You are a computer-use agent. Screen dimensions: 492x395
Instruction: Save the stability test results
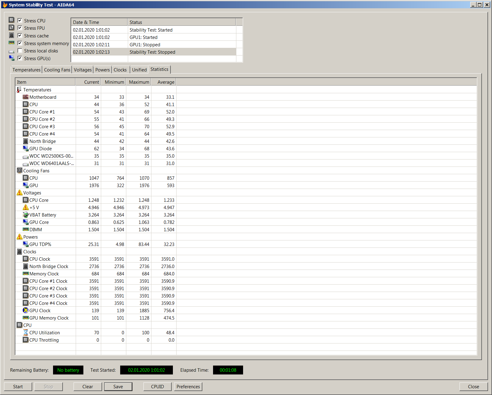[x=118, y=386]
